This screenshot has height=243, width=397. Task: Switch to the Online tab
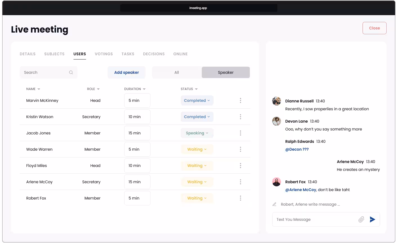pyautogui.click(x=180, y=54)
